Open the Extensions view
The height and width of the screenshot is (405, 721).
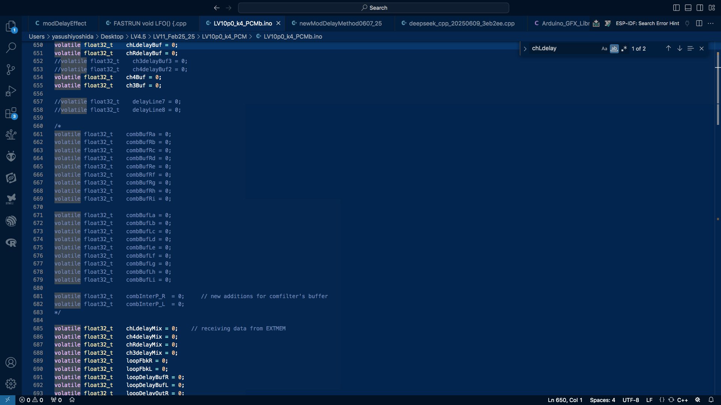pos(11,113)
